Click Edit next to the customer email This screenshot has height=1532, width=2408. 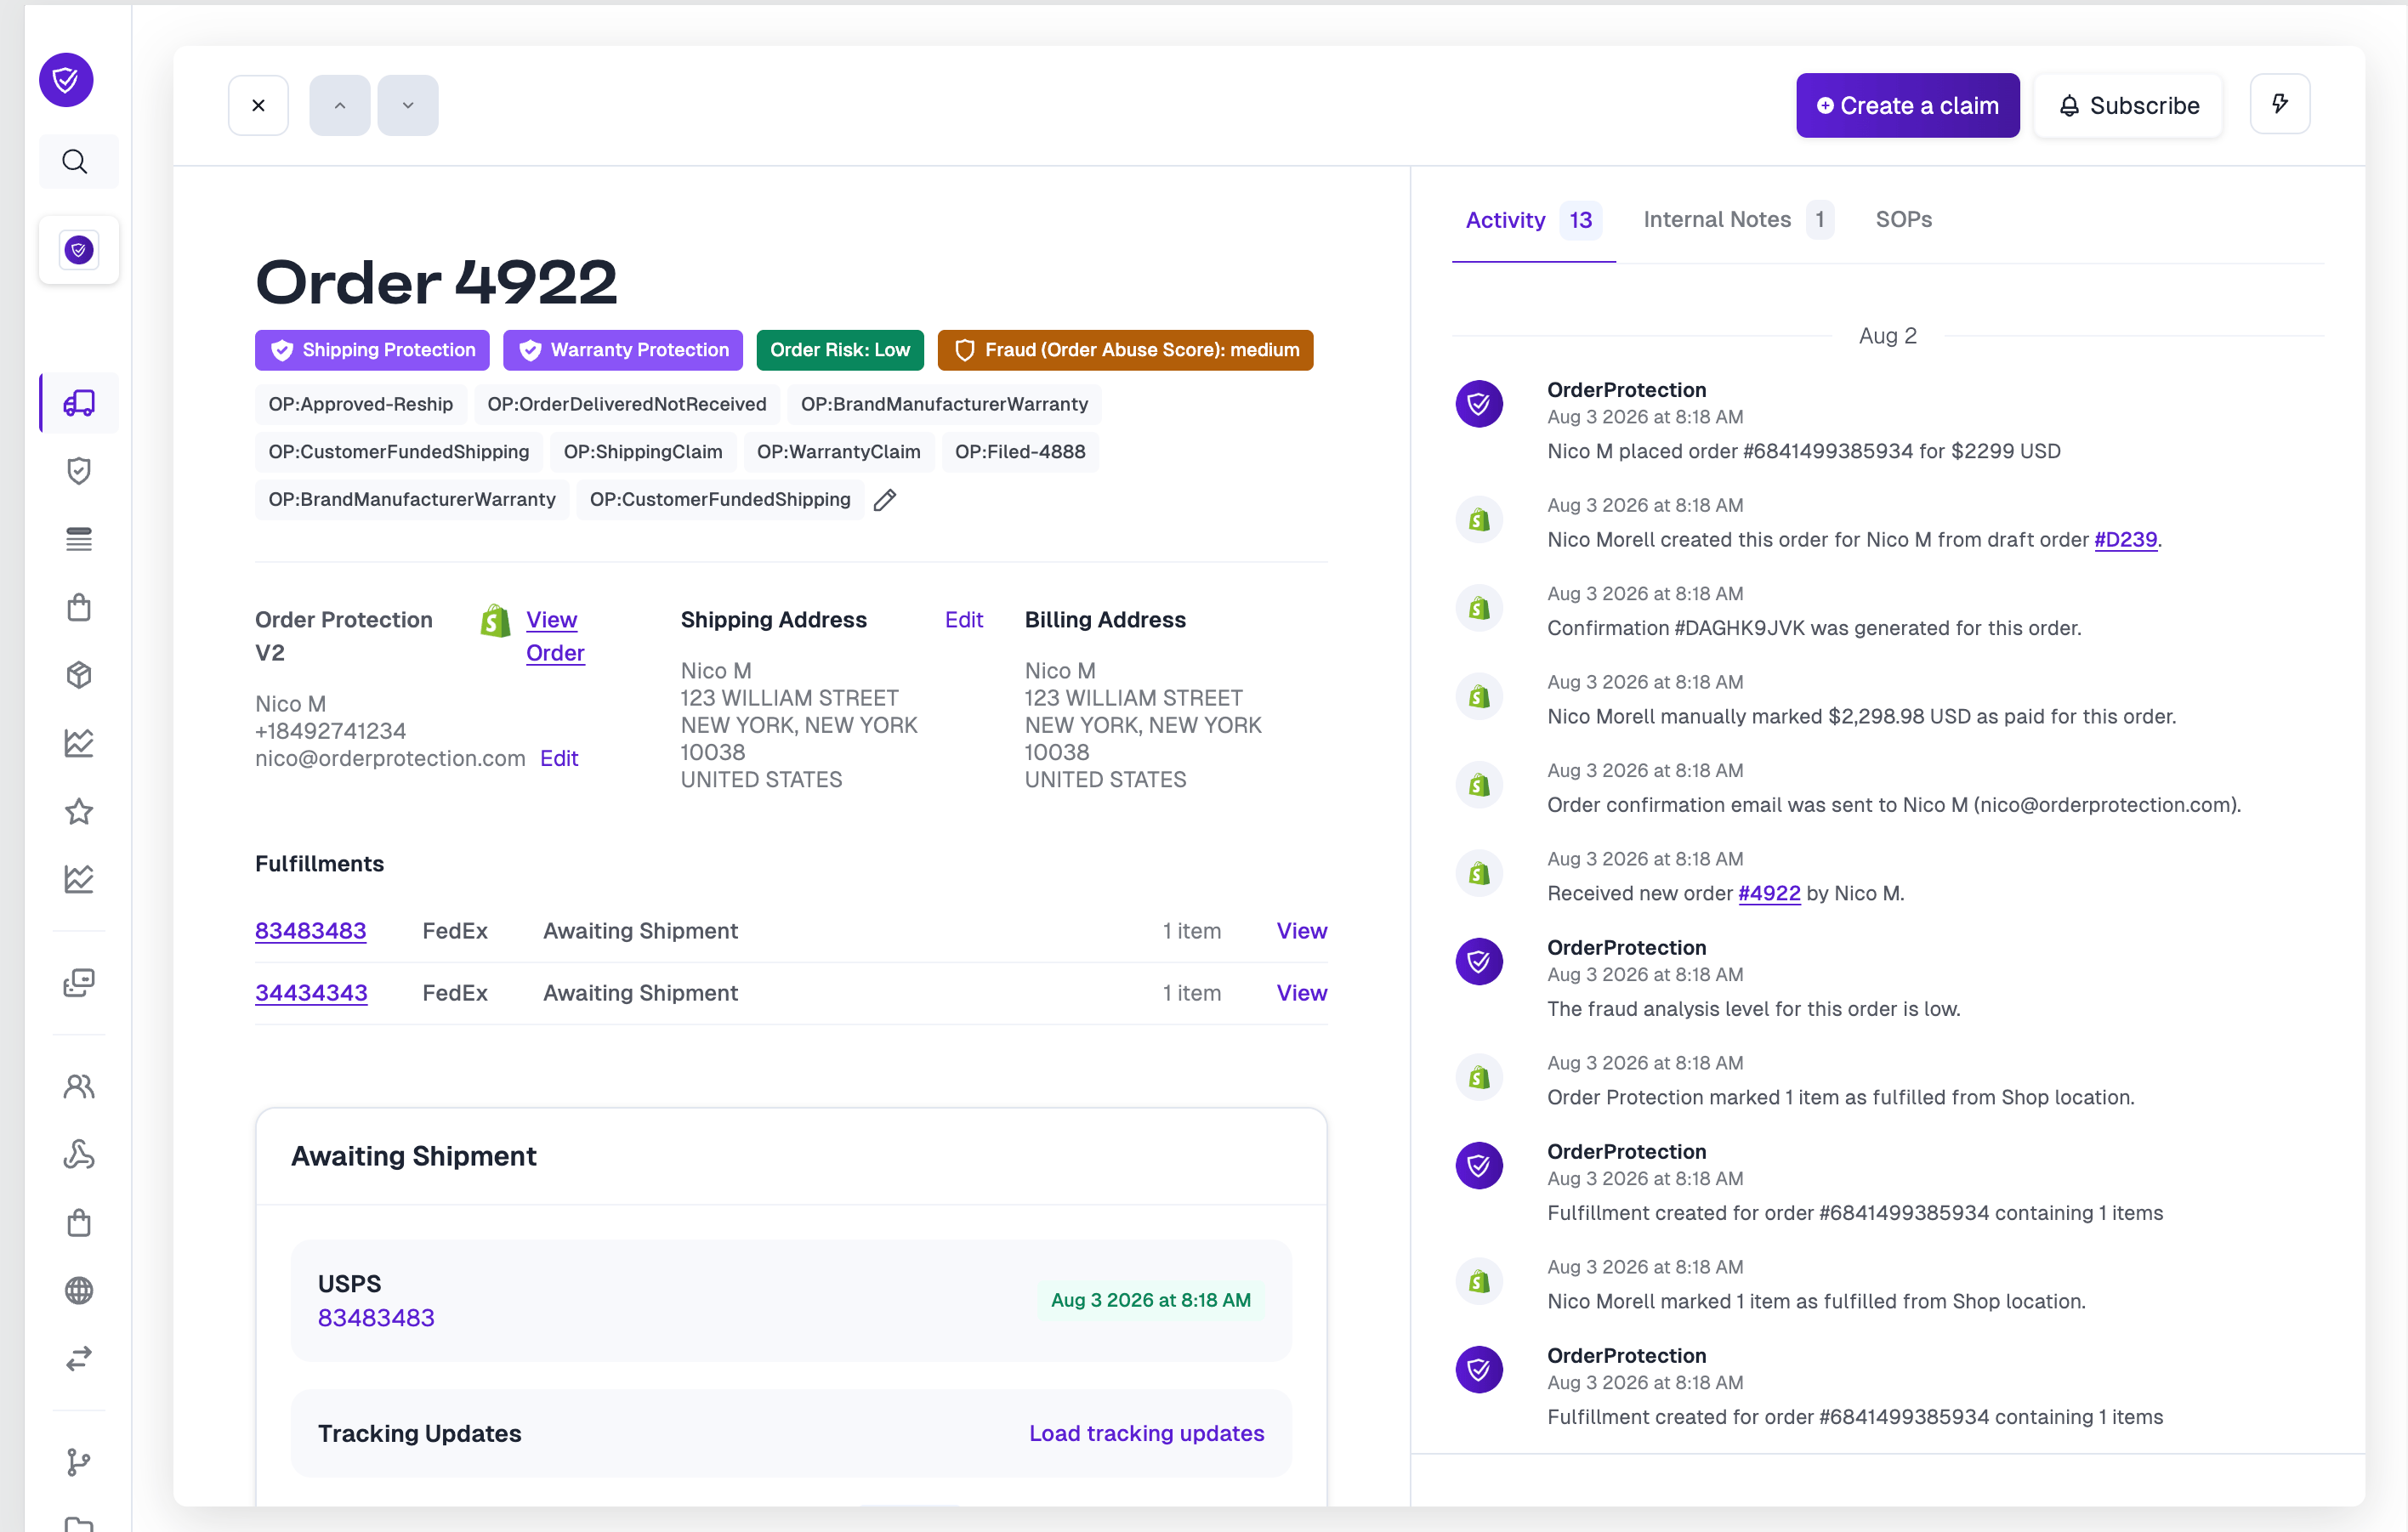(x=559, y=758)
